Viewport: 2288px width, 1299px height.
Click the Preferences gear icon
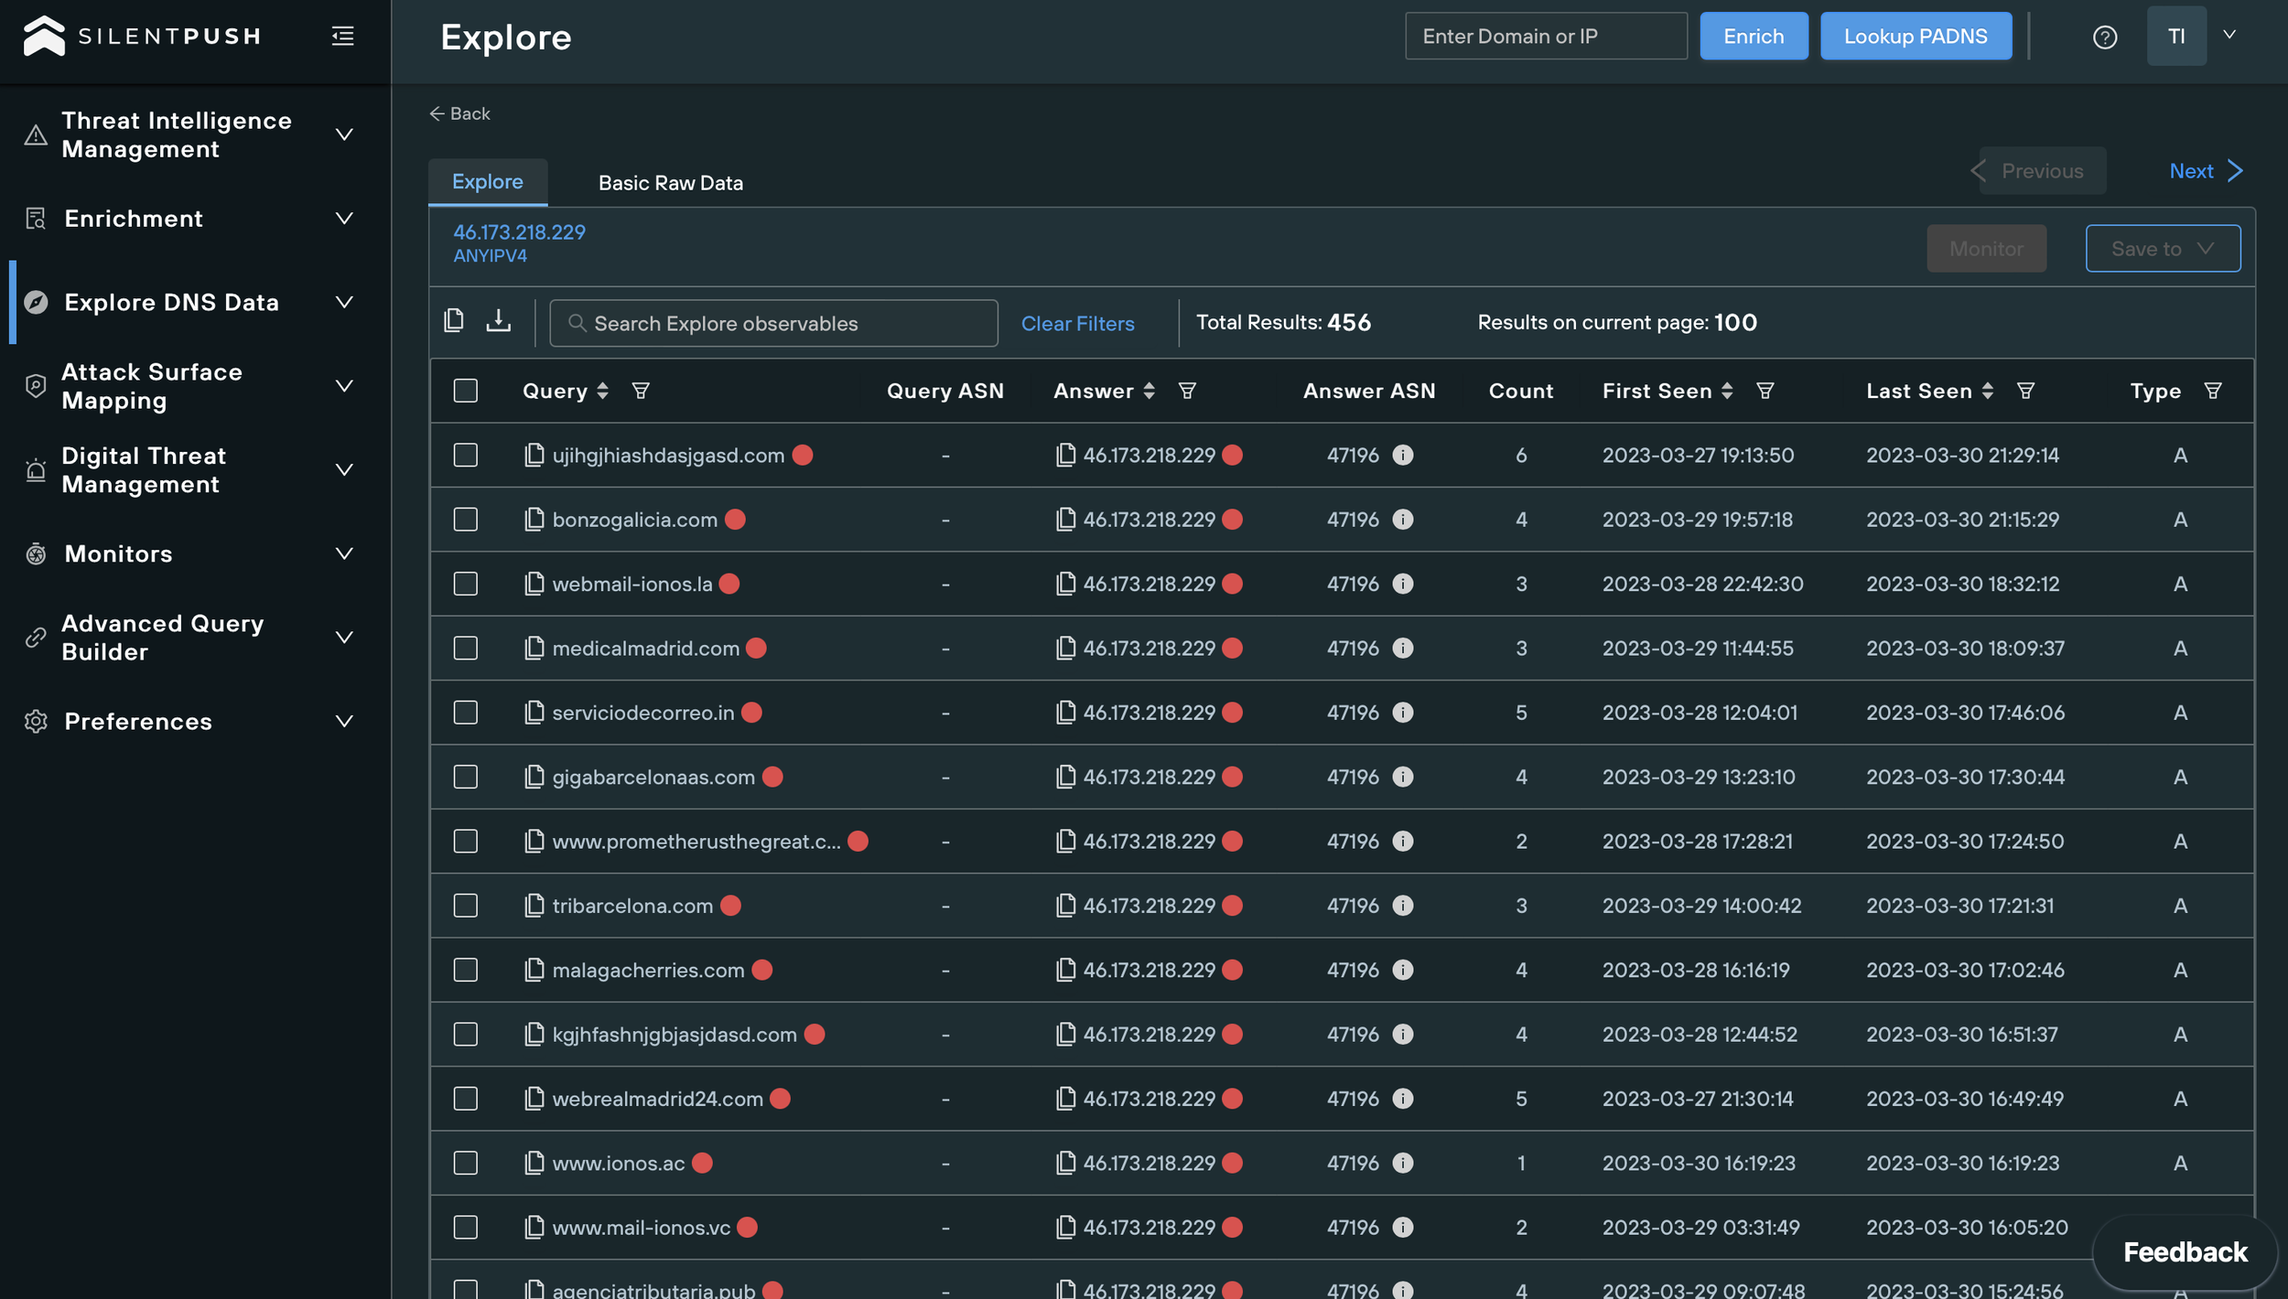(x=36, y=722)
